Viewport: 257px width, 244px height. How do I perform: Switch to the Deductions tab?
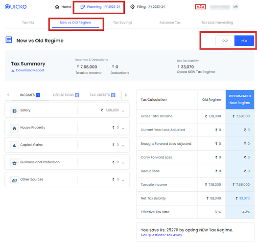coord(66,95)
